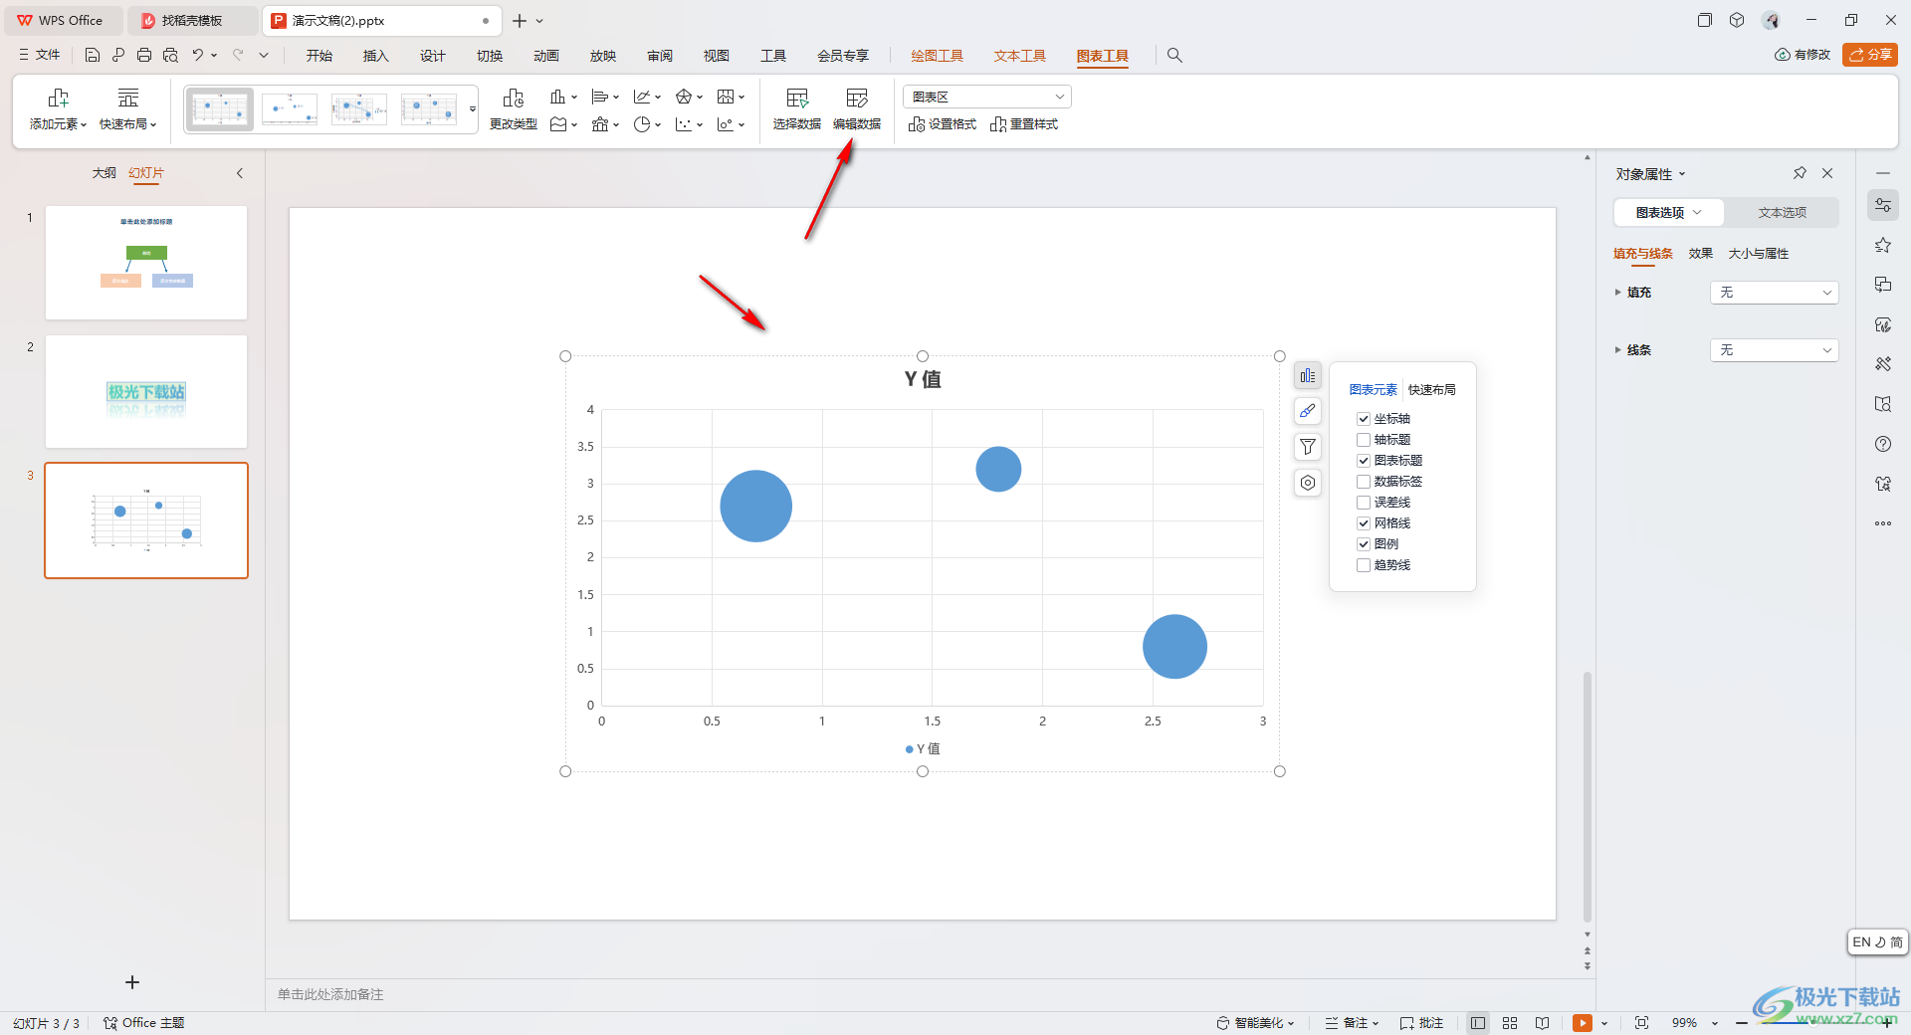Open the 设计 (Design) ribbon tab
Image resolution: width=1911 pixels, height=1035 pixels.
[433, 56]
